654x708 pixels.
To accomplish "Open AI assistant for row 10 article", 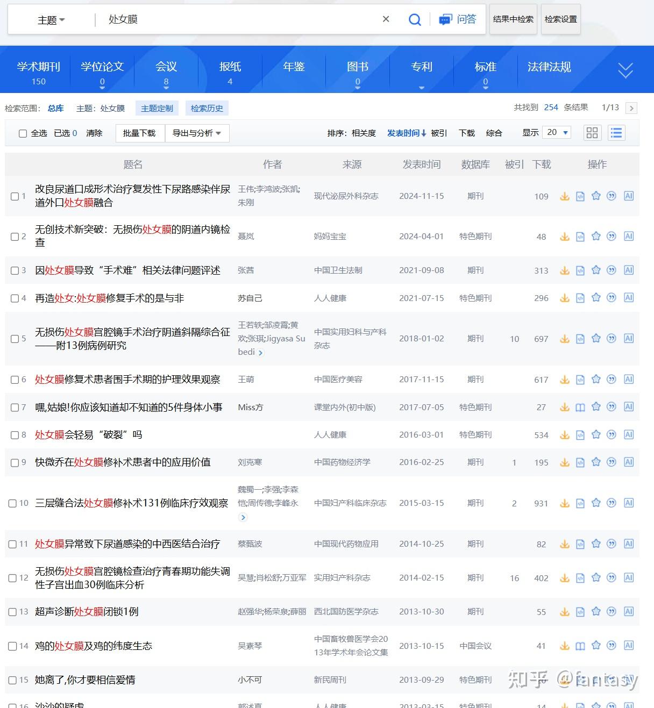I will [628, 503].
